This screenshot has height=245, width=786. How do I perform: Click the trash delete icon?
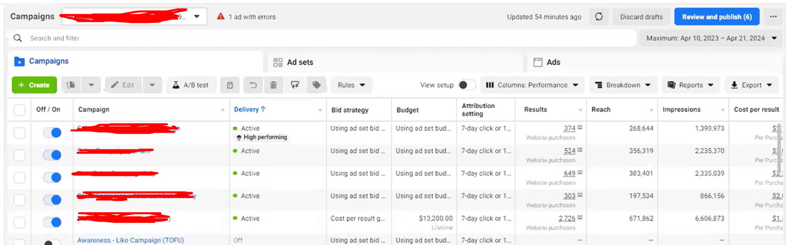[x=274, y=85]
